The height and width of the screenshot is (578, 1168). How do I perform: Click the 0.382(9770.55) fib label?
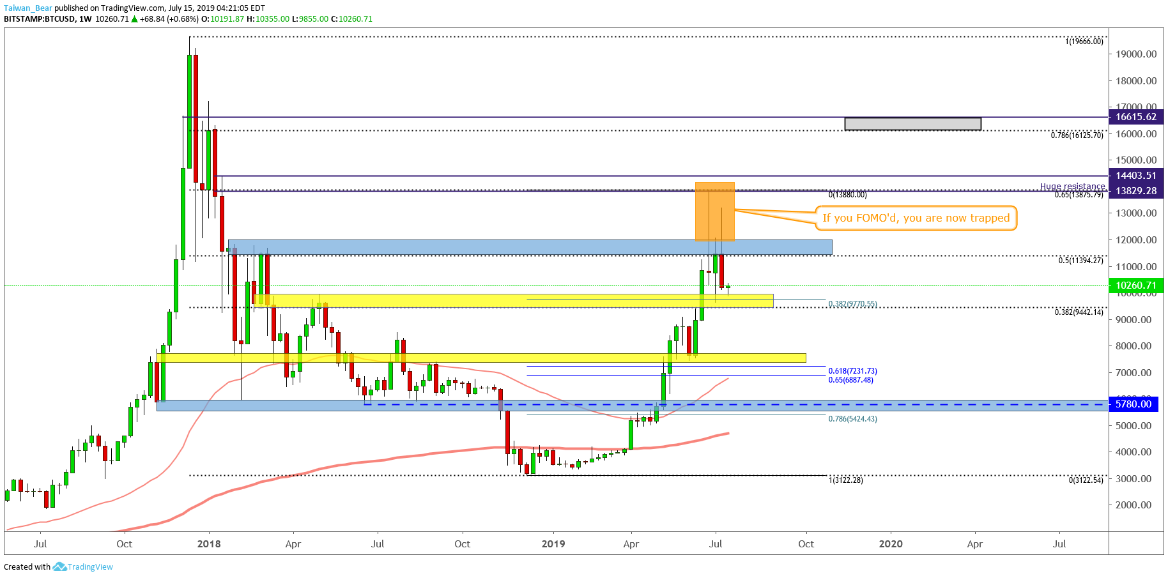tap(852, 304)
